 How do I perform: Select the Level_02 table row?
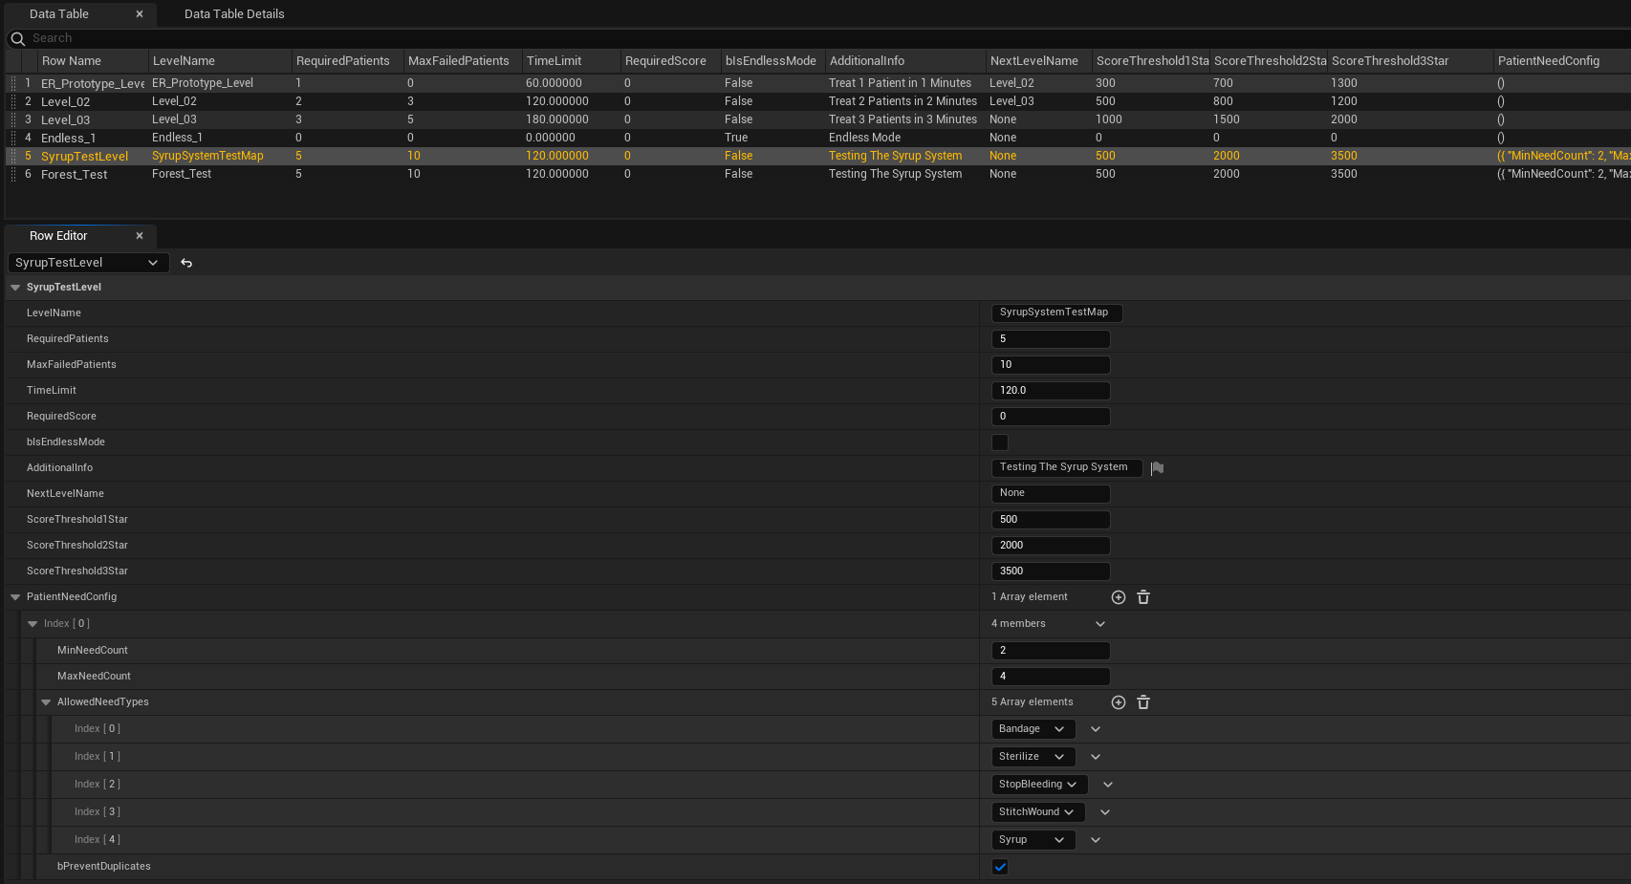pyautogui.click(x=817, y=101)
